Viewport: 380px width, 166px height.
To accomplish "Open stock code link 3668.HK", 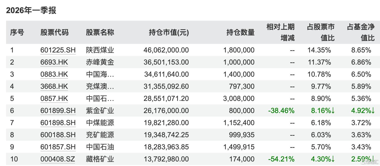I will click(x=54, y=86).
